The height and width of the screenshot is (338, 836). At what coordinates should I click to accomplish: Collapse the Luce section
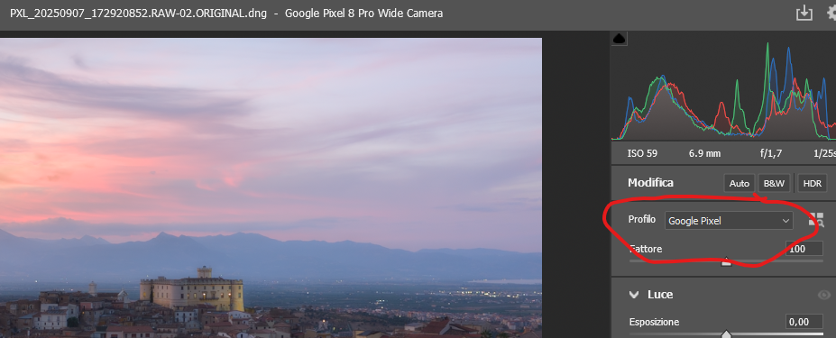pos(634,294)
